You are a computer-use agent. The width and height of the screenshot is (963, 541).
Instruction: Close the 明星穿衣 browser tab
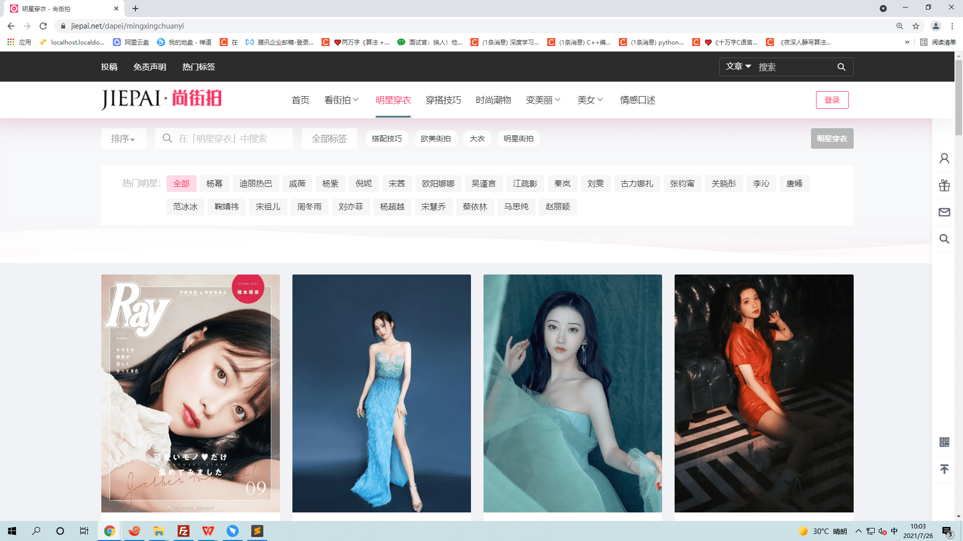116,9
